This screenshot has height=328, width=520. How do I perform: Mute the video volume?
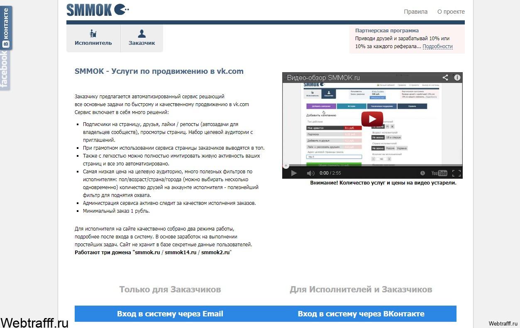tap(310, 173)
